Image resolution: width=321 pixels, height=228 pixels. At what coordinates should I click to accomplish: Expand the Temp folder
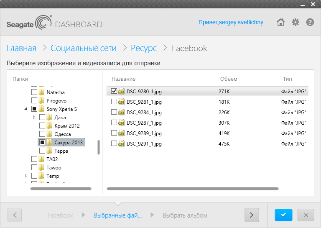26,176
